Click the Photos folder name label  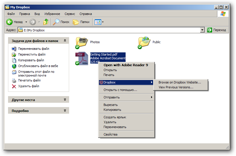pyautogui.click(x=95, y=42)
